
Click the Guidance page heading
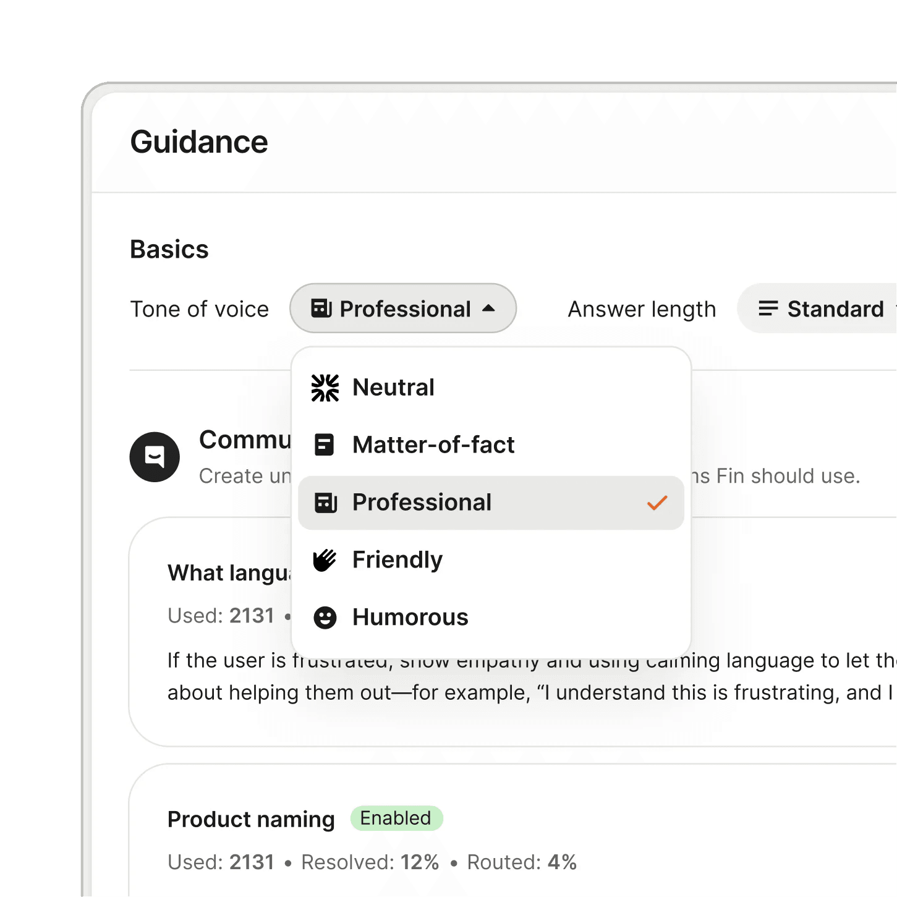coord(199,142)
